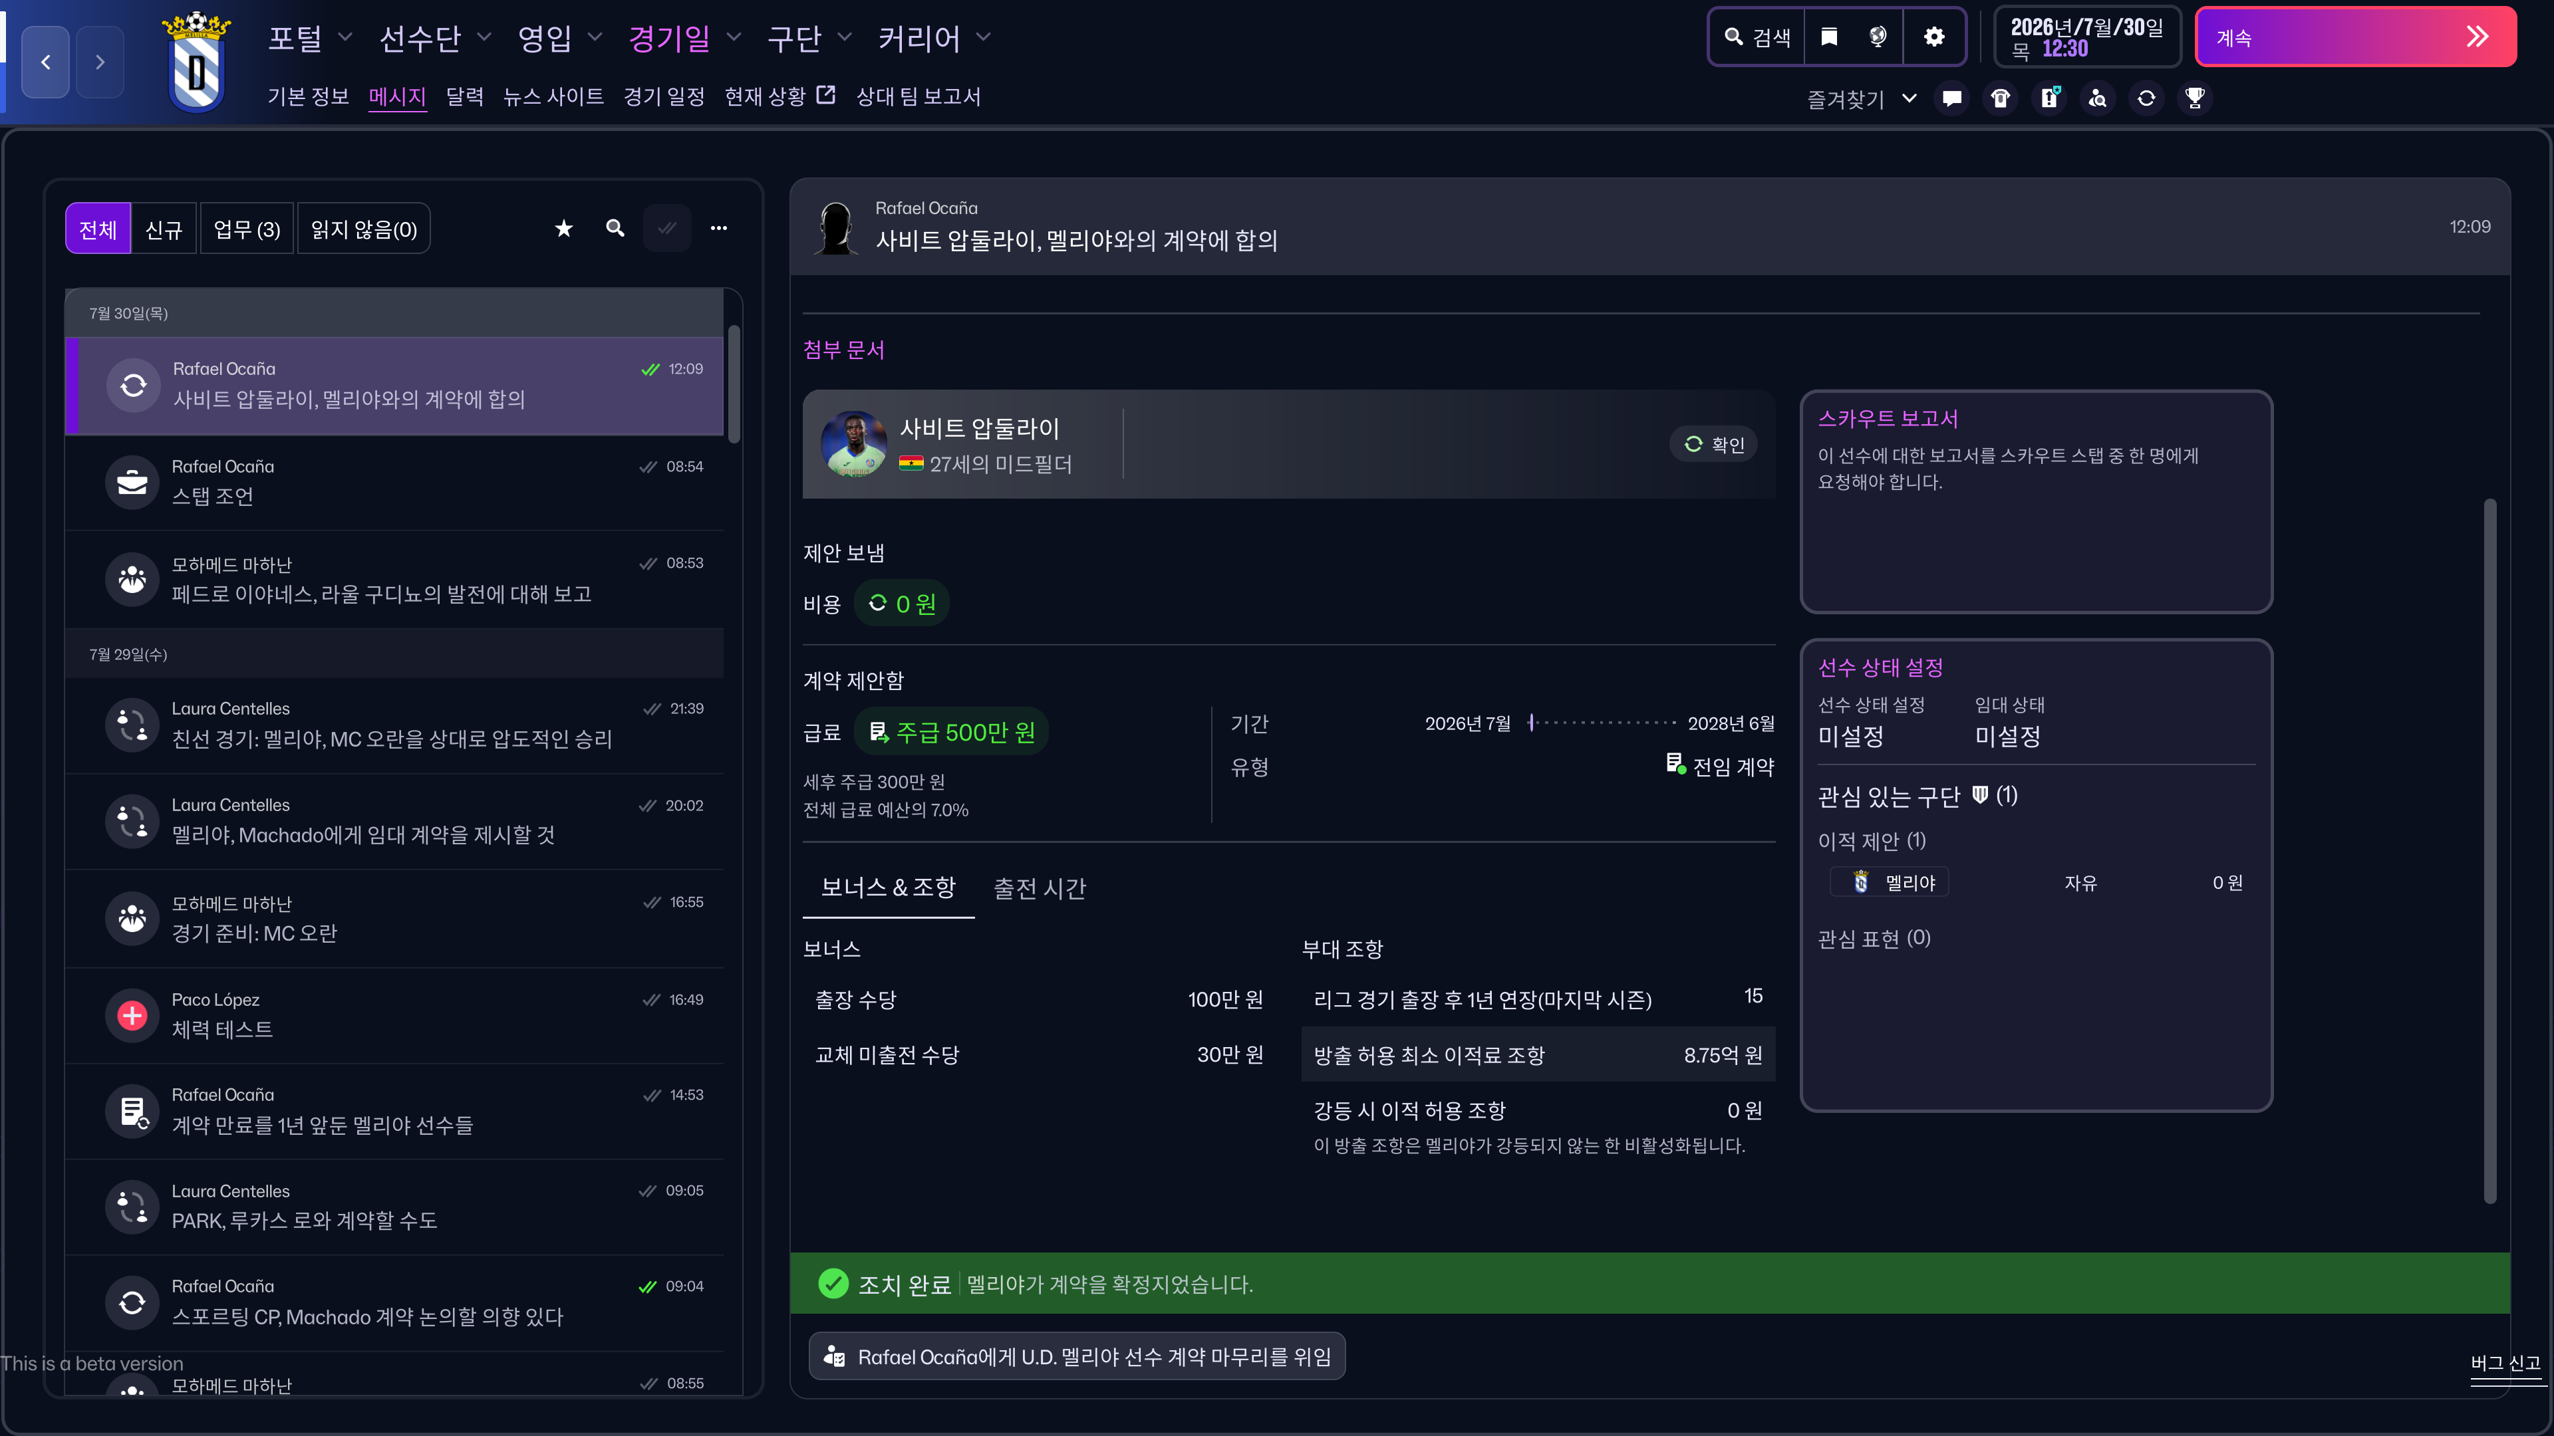Viewport: 2554px width, 1436px height.
Task: Open the 달력 submenu tab
Action: point(464,96)
